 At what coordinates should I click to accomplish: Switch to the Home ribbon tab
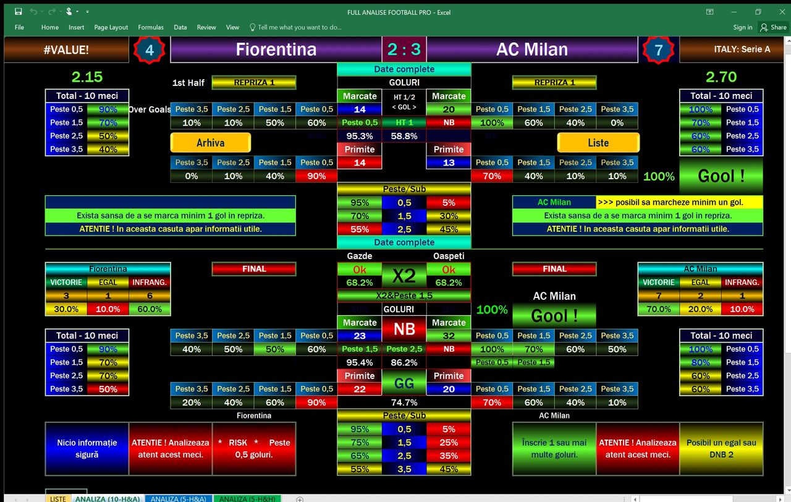(50, 27)
